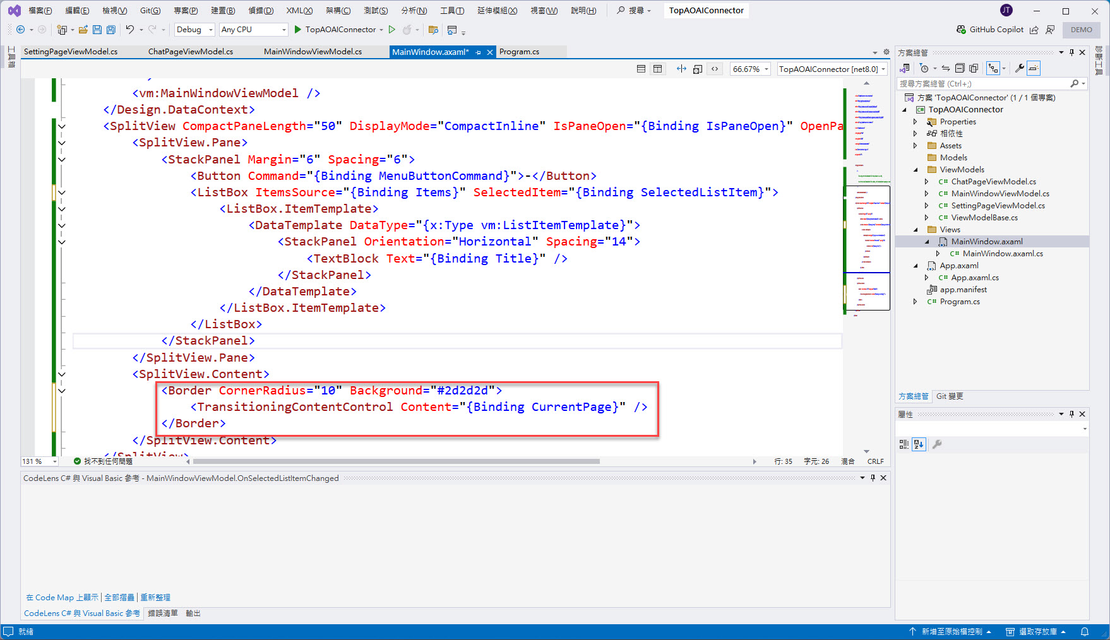Collapse the Views folder
1110x640 pixels.
915,230
